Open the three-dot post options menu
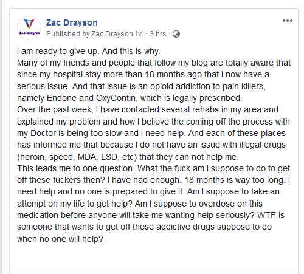 pos(288,21)
